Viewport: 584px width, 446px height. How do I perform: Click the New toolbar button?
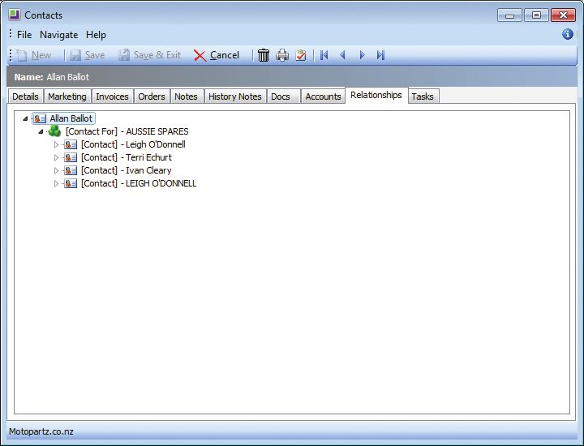click(x=33, y=55)
